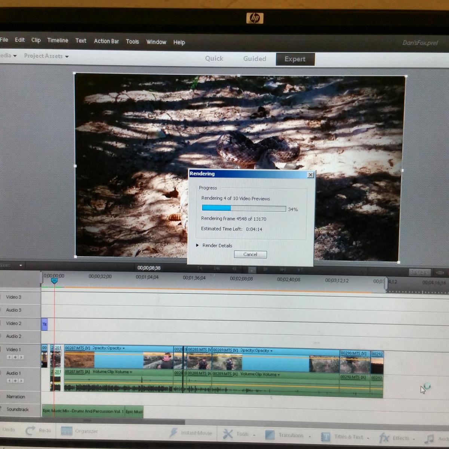Open the markers dropdown left of timecode

coord(21,266)
